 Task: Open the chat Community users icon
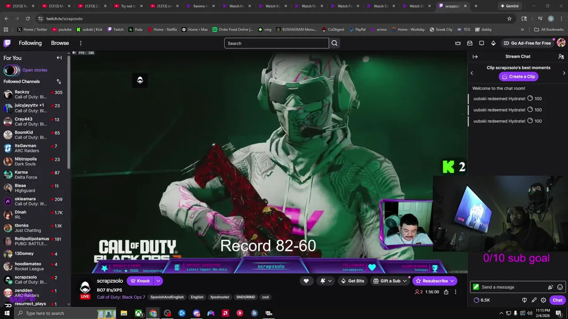(x=561, y=57)
